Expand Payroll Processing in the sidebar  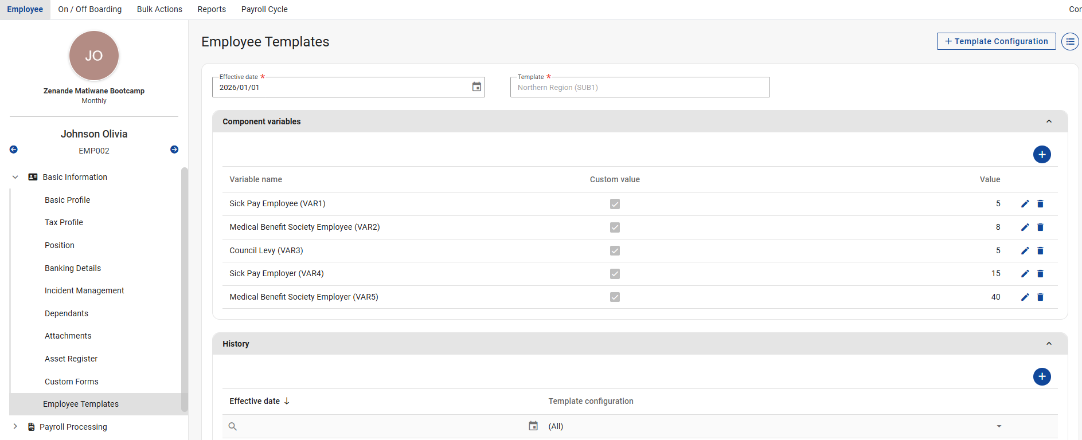[15, 427]
